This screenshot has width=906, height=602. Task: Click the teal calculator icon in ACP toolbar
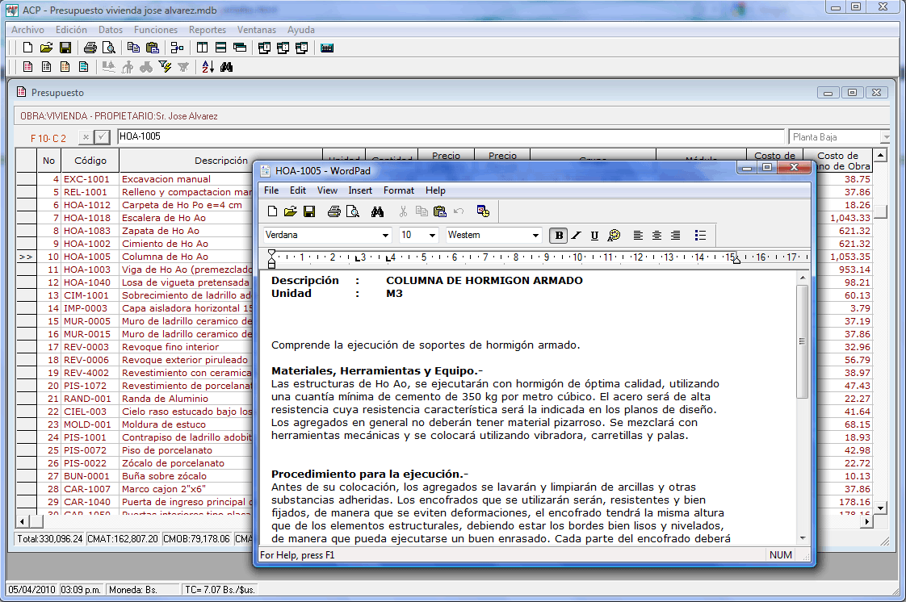pos(327,48)
